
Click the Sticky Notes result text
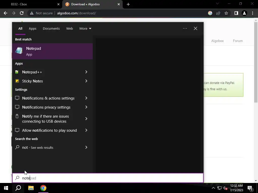pos(33,81)
